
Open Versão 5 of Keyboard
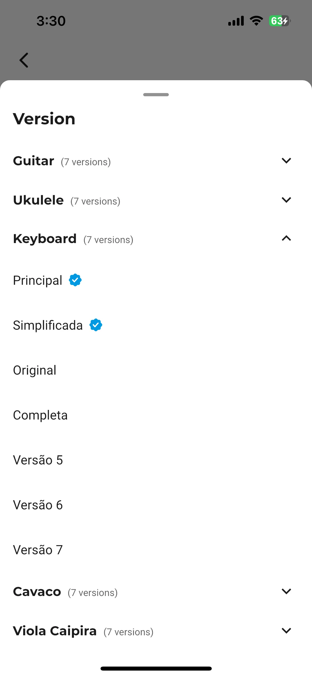[x=156, y=460]
